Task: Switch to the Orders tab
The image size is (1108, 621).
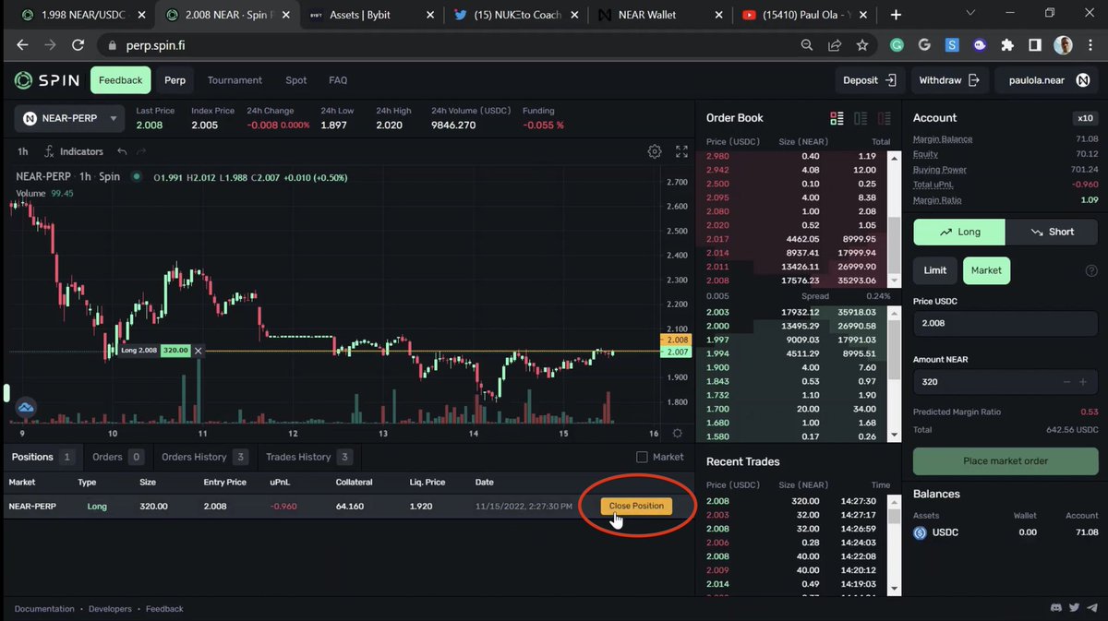Action: tap(117, 457)
